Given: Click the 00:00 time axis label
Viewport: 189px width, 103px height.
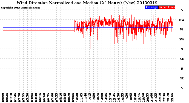Looking at the screenshot, I should [x=3, y=98].
